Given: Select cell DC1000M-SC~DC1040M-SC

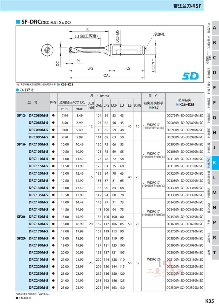Looking at the screenshot, I should [185, 144].
